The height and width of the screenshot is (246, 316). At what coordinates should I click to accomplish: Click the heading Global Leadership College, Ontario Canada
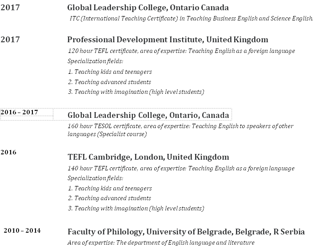(148, 8)
